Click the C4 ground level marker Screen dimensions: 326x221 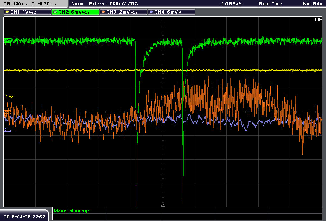click(x=9, y=130)
